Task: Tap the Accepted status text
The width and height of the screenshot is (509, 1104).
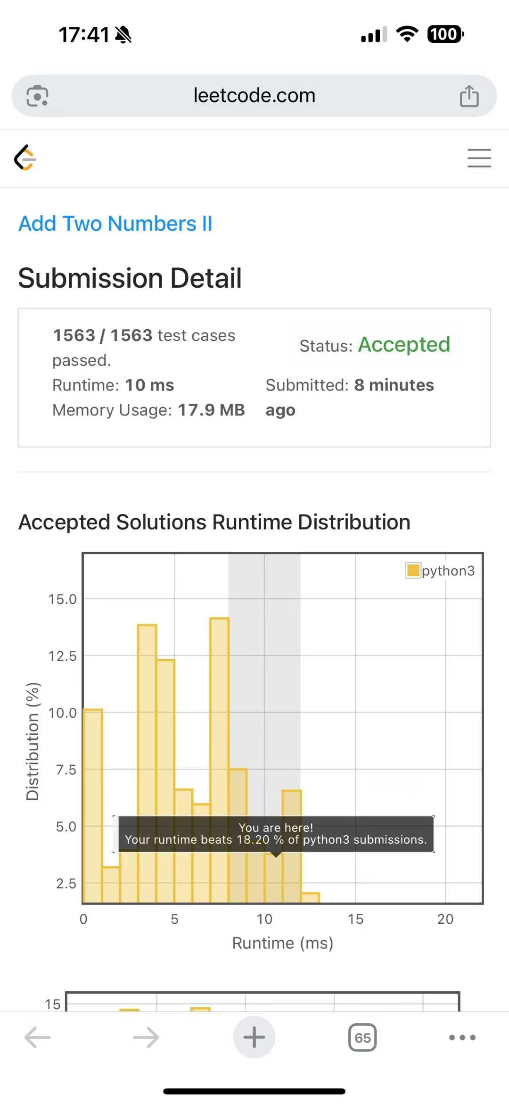Action: point(404,345)
